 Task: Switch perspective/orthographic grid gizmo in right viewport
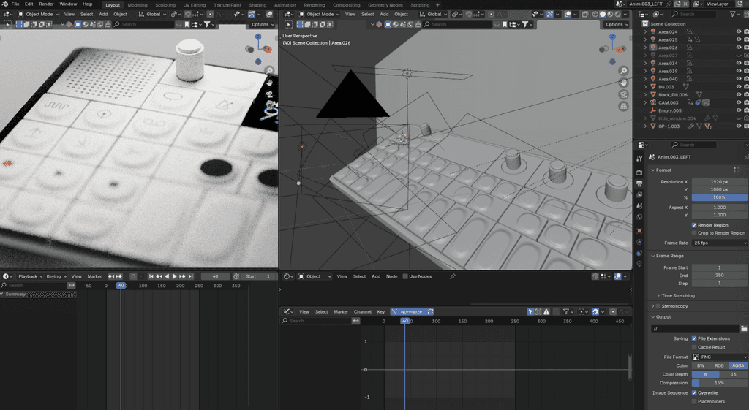[x=624, y=106]
